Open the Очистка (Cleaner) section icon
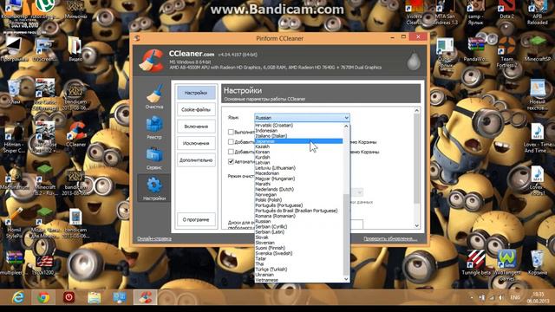Viewport: 555px width, 312px height. point(154,94)
